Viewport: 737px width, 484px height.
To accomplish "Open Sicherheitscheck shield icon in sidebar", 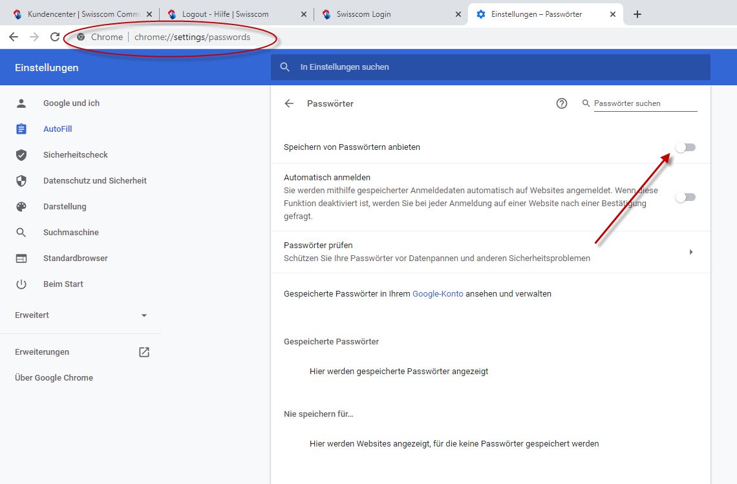I will (x=21, y=155).
